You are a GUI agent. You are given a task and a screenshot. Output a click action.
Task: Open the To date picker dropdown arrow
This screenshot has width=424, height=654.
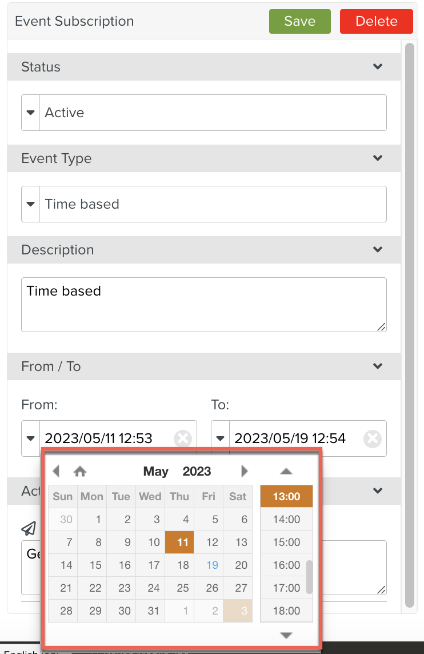coord(221,438)
